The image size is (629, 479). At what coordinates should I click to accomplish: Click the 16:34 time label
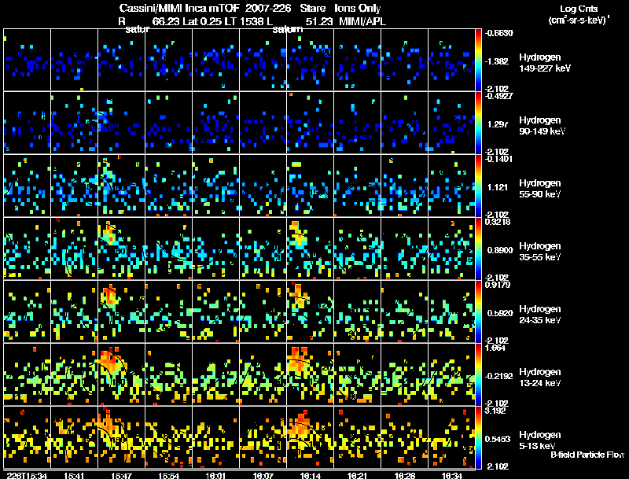[x=451, y=476]
